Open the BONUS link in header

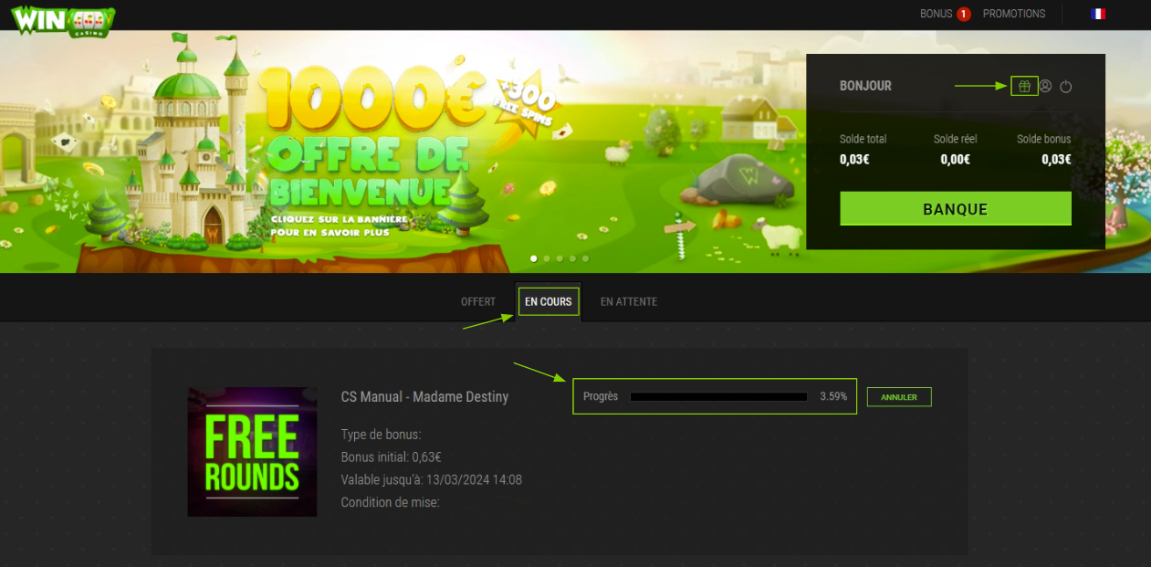(936, 14)
